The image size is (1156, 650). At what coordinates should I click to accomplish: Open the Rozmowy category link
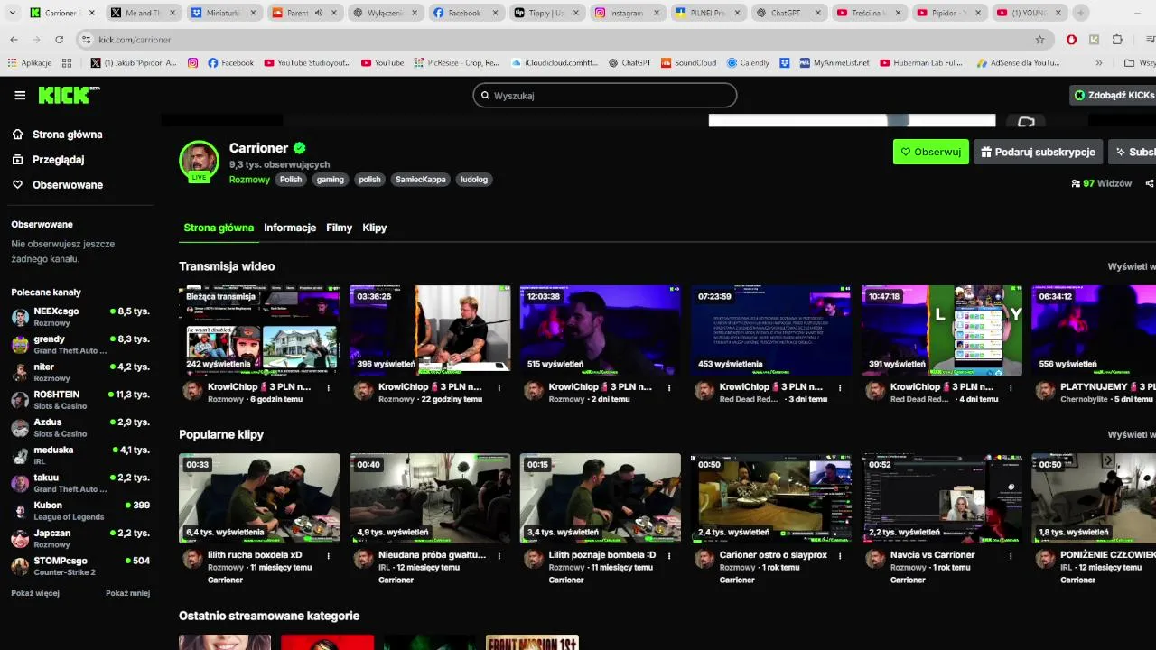pyautogui.click(x=249, y=180)
